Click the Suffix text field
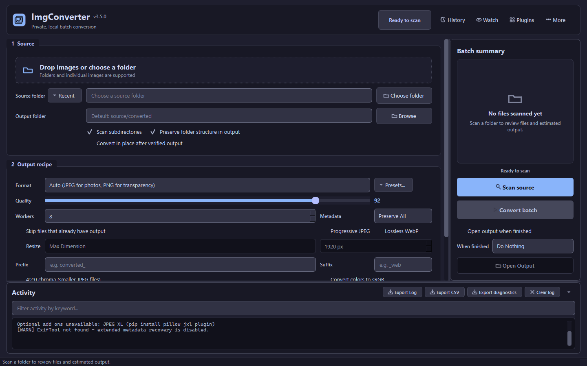The image size is (587, 366). click(x=403, y=265)
